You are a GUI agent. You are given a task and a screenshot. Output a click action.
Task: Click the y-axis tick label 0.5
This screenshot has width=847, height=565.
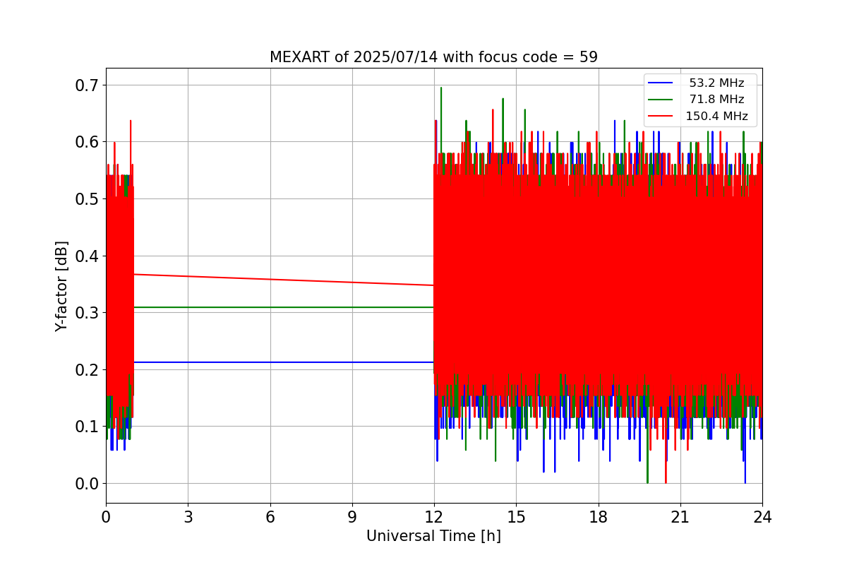click(88, 199)
